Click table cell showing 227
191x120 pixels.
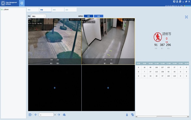162,67
